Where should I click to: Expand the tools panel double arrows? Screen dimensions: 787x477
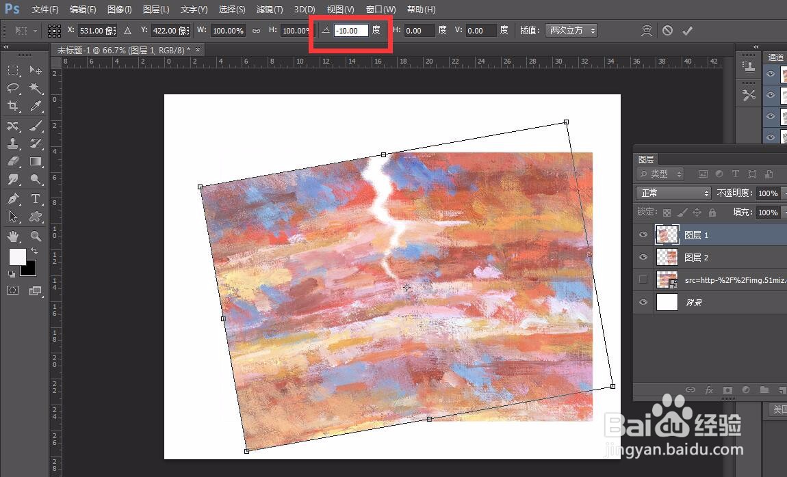pos(6,46)
